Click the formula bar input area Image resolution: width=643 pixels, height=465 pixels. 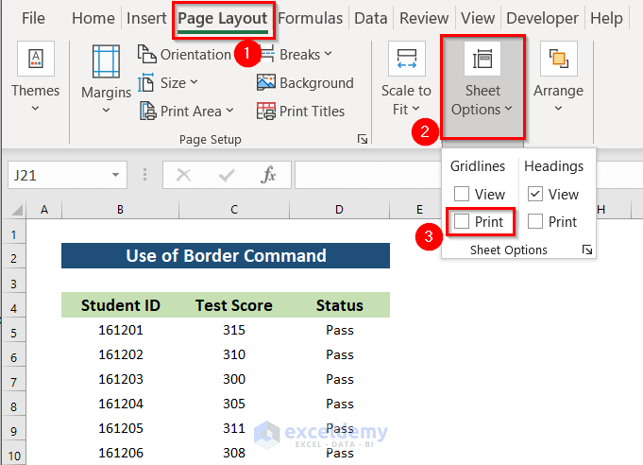[x=367, y=175]
